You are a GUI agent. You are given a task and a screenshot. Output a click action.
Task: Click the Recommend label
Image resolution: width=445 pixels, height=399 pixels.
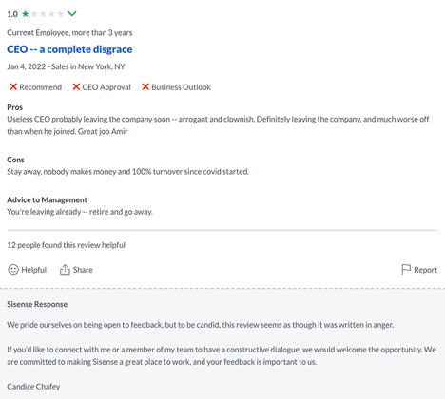tap(41, 87)
